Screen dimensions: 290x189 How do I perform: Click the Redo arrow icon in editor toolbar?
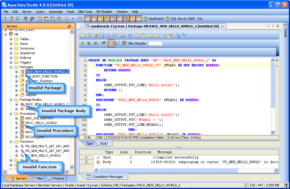pos(156,36)
